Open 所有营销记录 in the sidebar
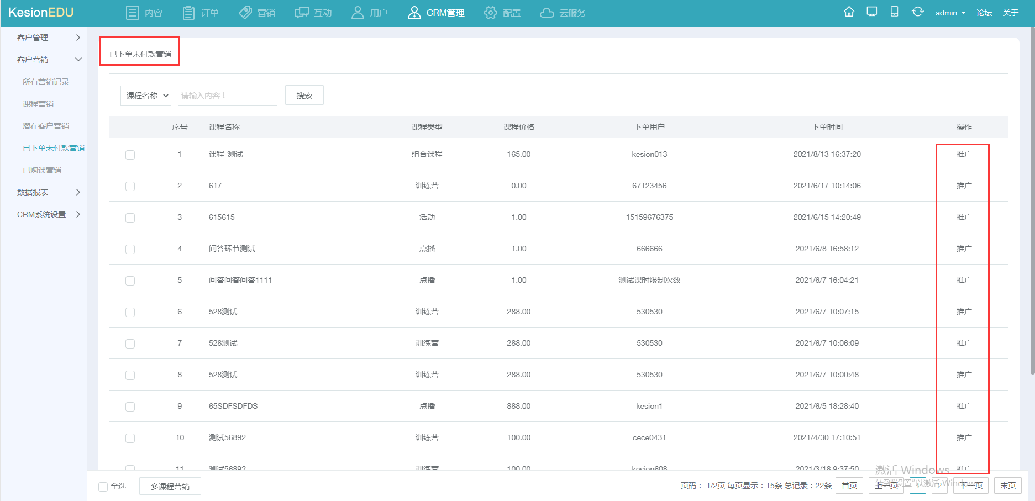 point(46,82)
